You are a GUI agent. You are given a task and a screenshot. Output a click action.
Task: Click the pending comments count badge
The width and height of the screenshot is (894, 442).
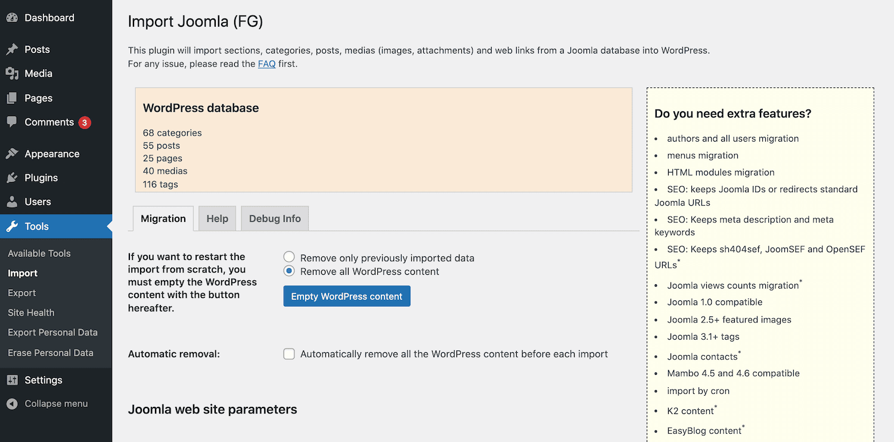click(84, 123)
